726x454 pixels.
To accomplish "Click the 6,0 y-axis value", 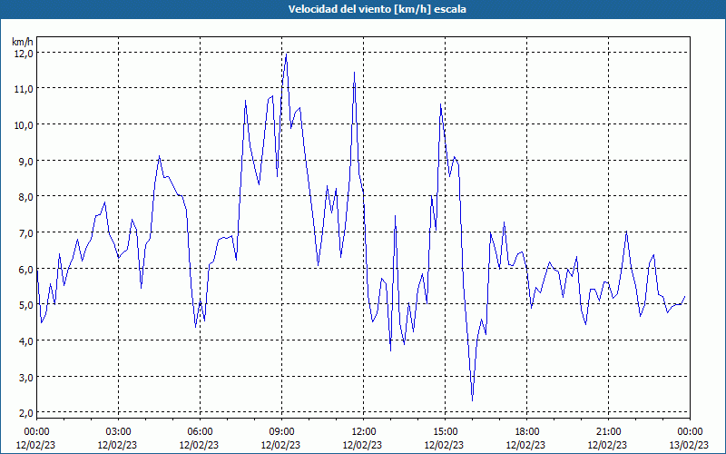I will pyautogui.click(x=25, y=269).
